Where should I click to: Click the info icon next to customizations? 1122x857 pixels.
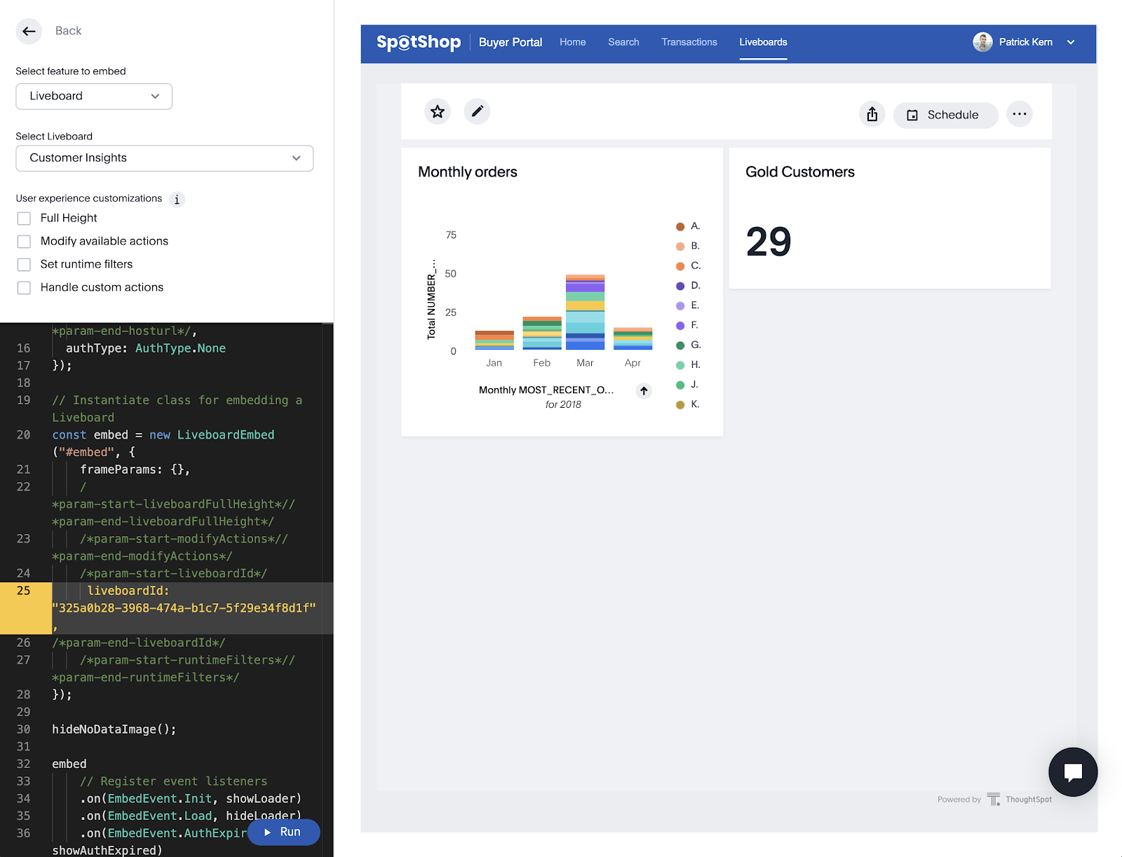[x=177, y=200]
